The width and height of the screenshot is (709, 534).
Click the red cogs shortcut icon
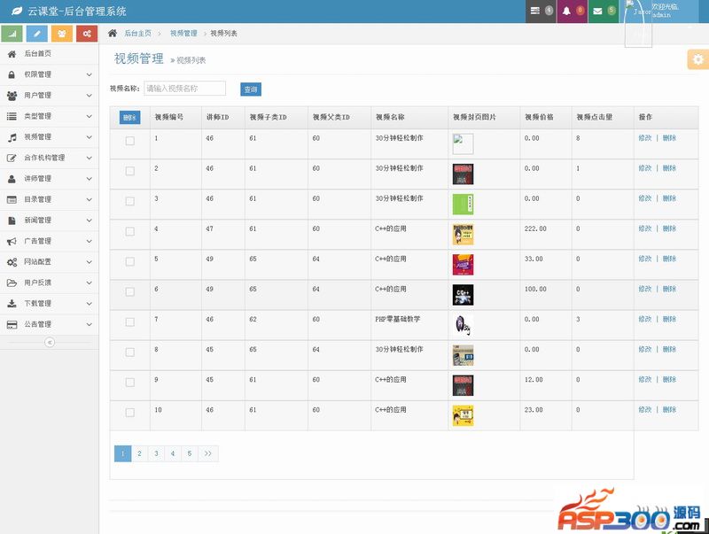pos(87,34)
